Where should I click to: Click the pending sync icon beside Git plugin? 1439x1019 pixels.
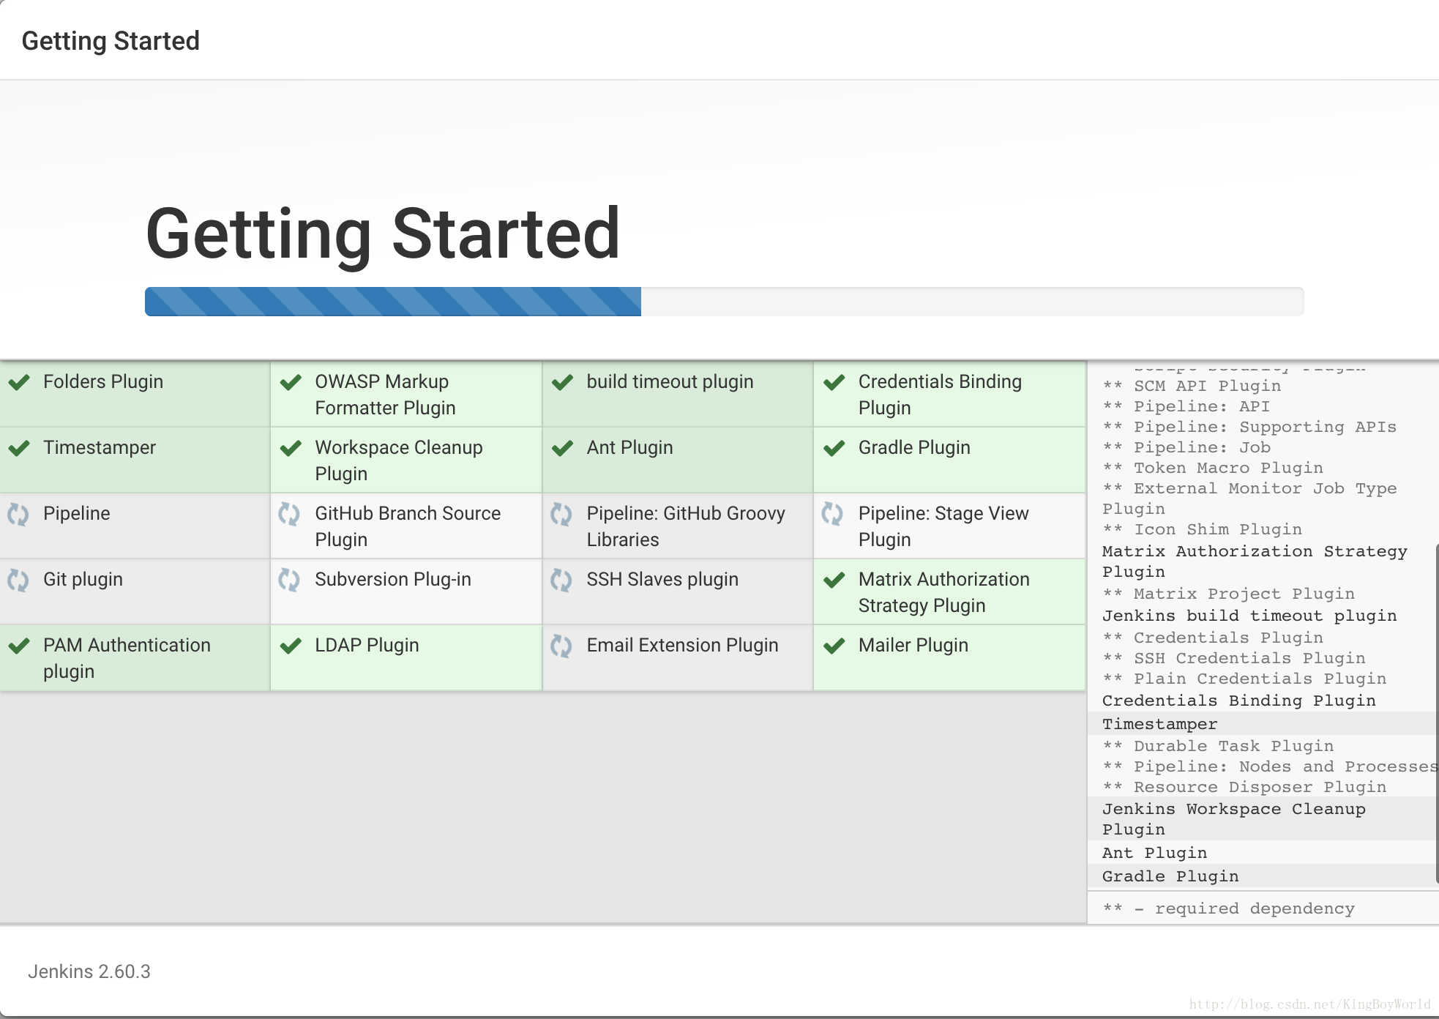click(x=18, y=580)
